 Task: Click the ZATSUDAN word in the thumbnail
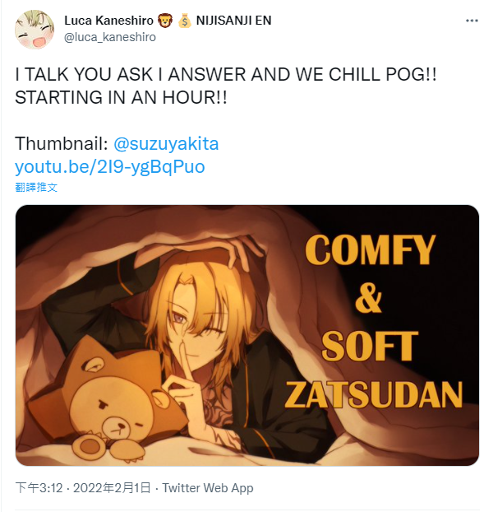pyautogui.click(x=373, y=395)
